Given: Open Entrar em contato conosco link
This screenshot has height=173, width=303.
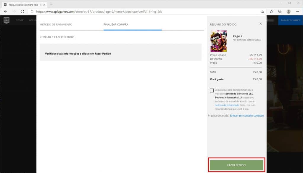Looking at the screenshot, I should [247, 115].
